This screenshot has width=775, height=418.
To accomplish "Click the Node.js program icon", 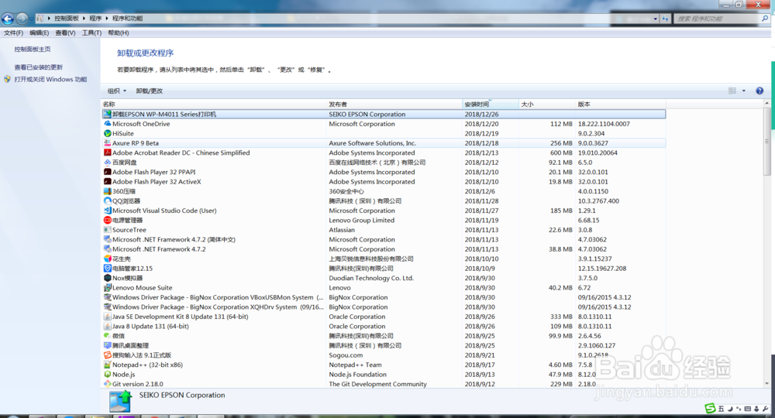I will [x=107, y=374].
